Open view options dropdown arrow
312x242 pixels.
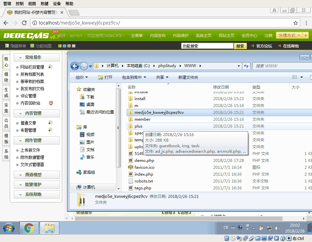point(302,77)
